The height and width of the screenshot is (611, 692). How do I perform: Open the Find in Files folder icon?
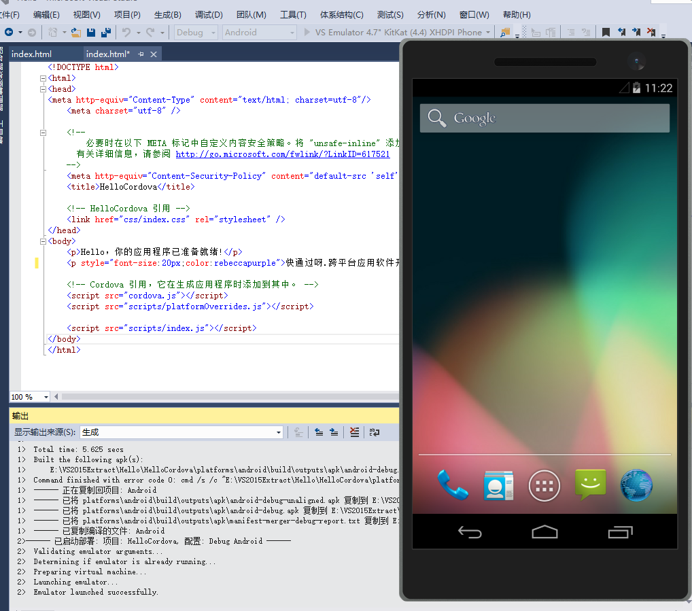tap(505, 32)
